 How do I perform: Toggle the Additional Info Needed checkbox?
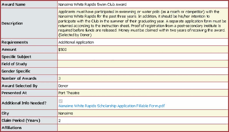61,101
